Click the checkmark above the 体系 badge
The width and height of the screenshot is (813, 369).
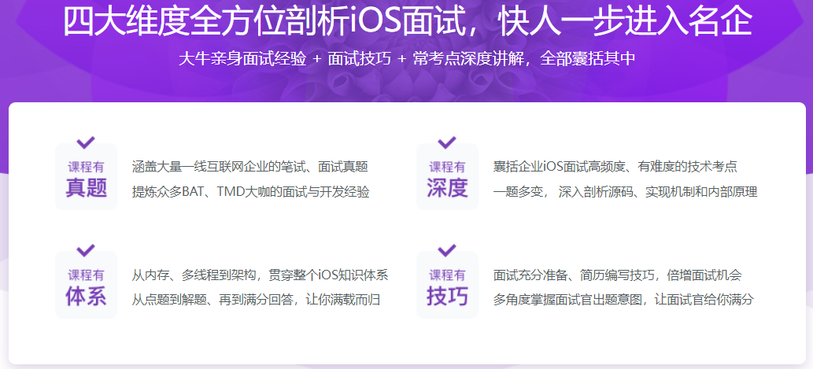coord(86,251)
